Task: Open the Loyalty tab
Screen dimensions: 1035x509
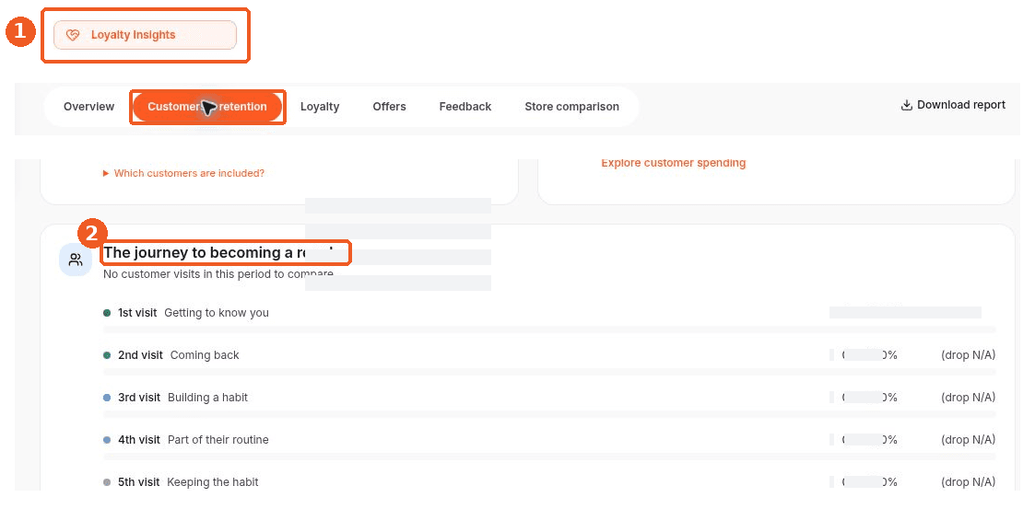Action: click(320, 107)
